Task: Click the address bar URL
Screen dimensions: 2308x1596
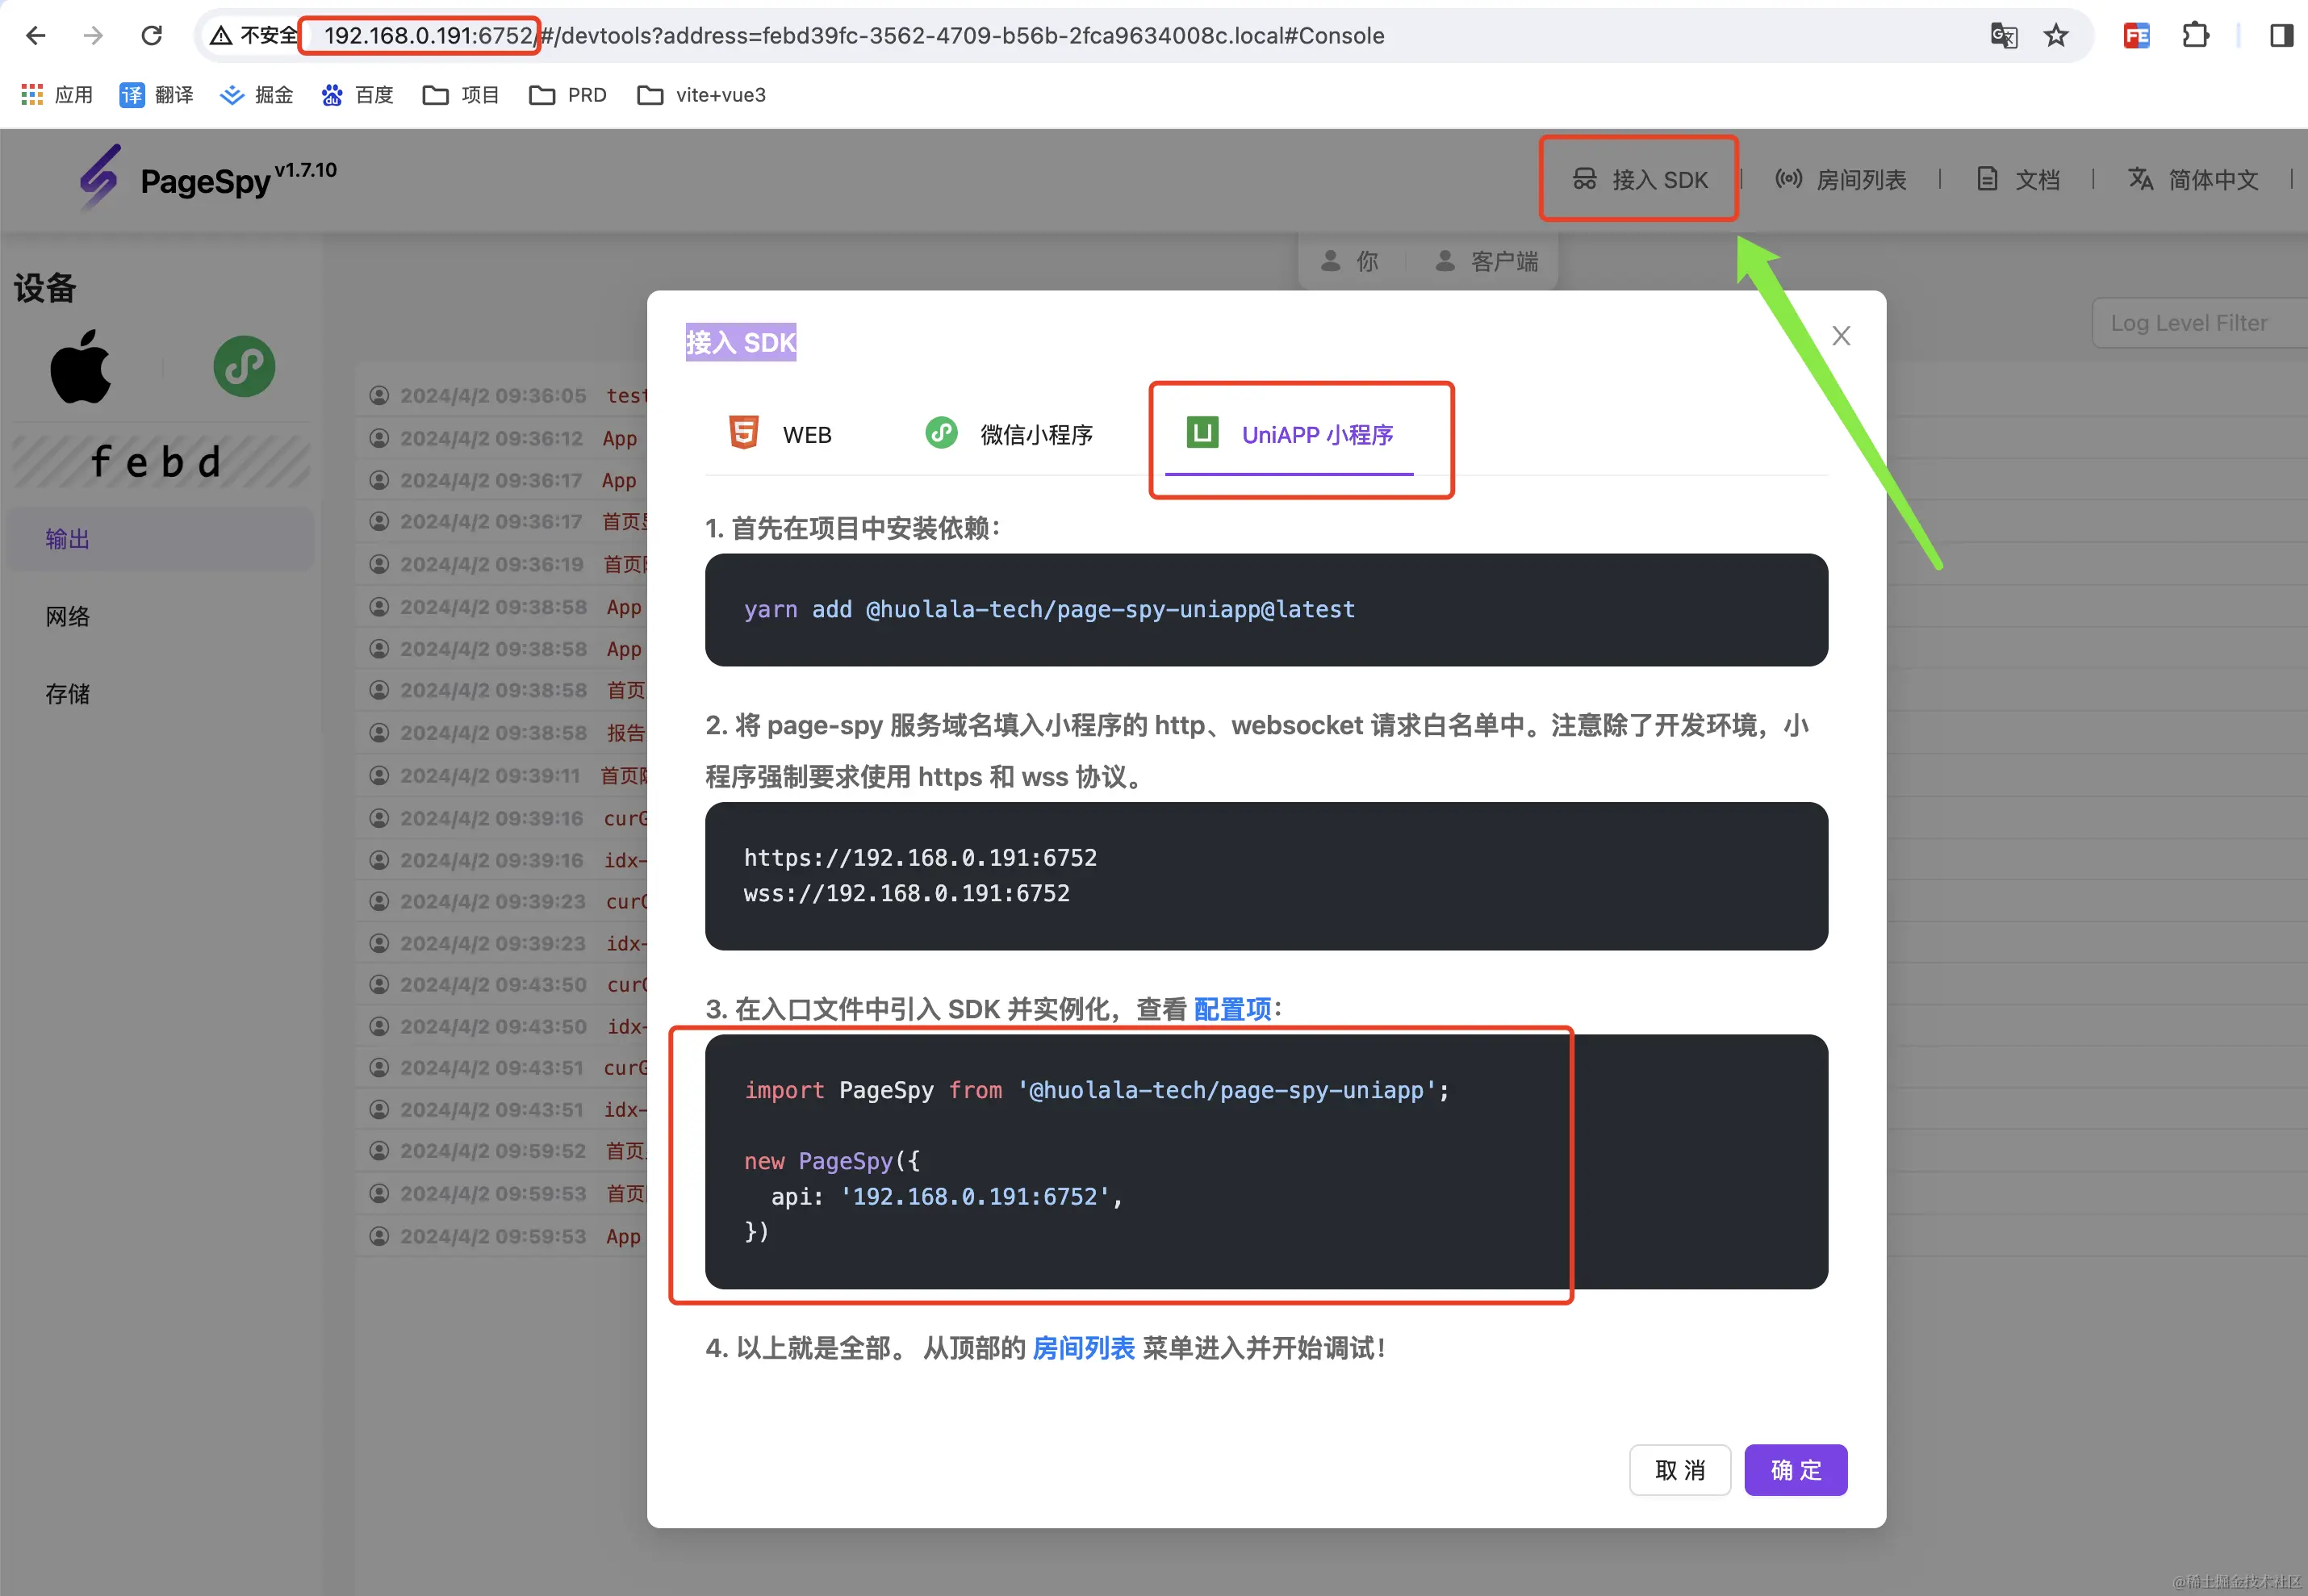Action: (x=854, y=36)
